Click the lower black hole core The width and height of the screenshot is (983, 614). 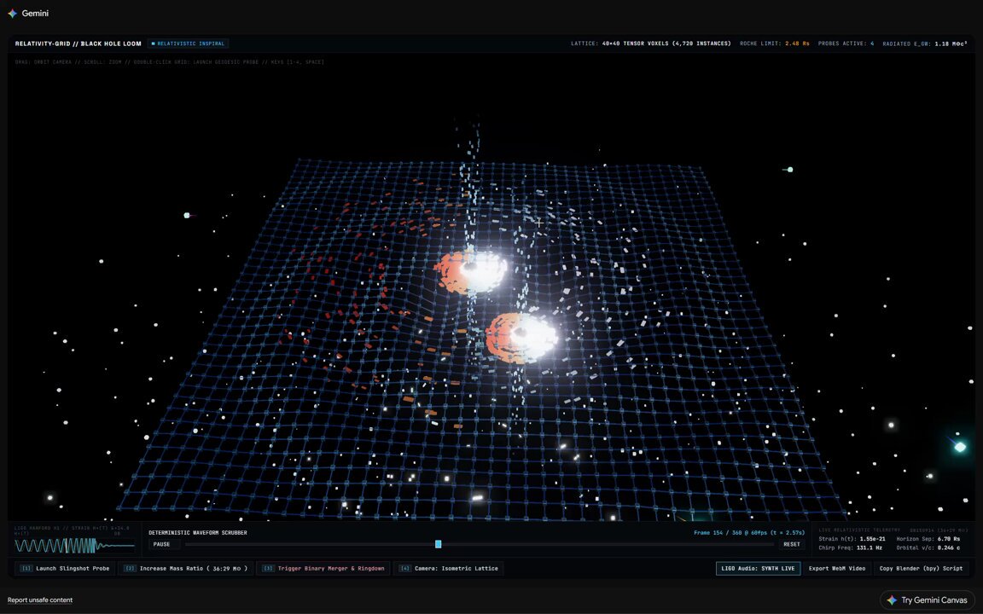(x=520, y=334)
